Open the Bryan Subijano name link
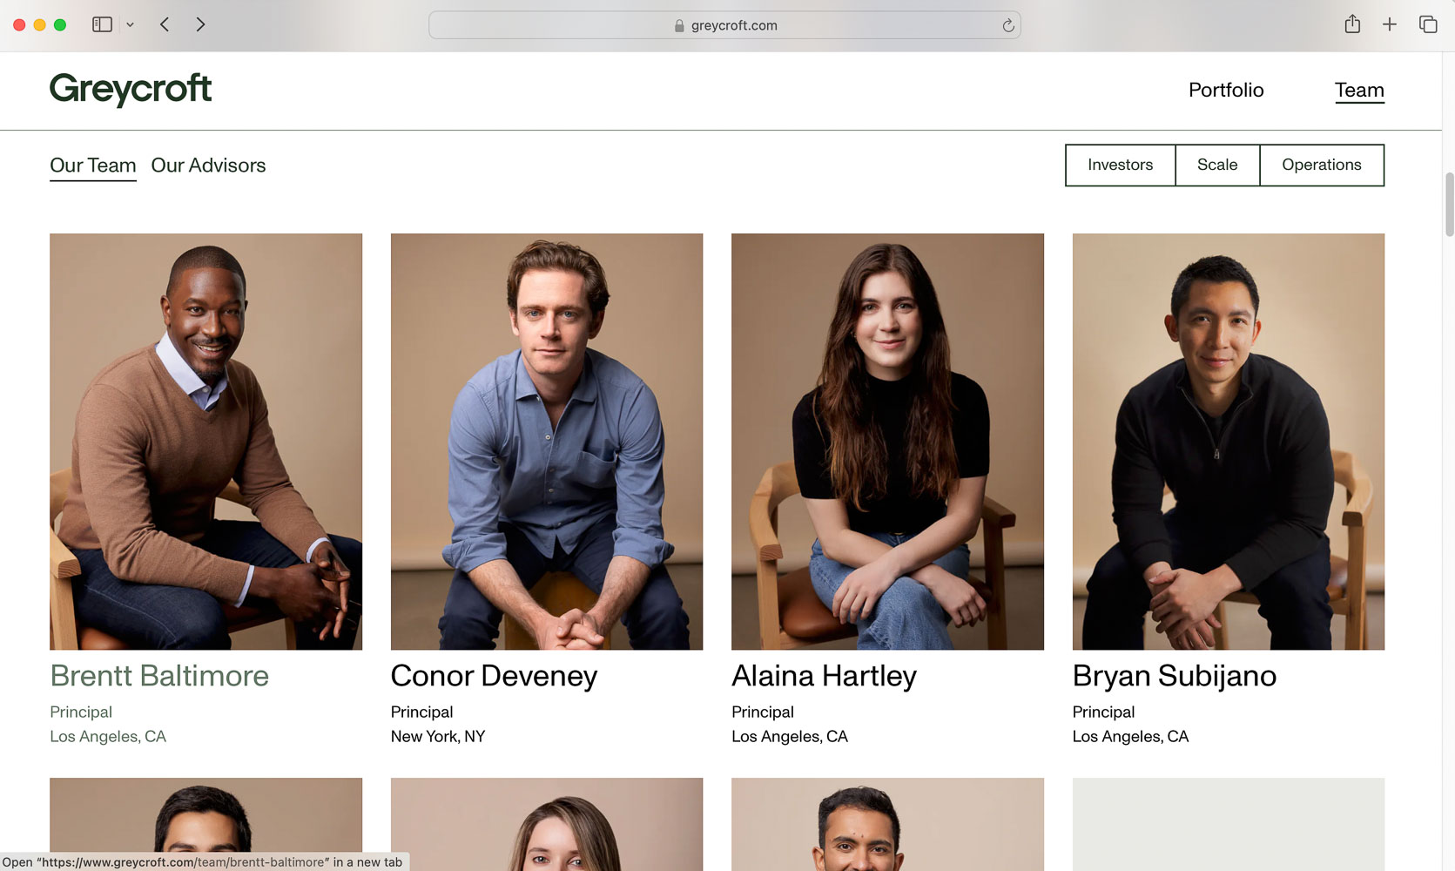The height and width of the screenshot is (871, 1455). 1175,676
